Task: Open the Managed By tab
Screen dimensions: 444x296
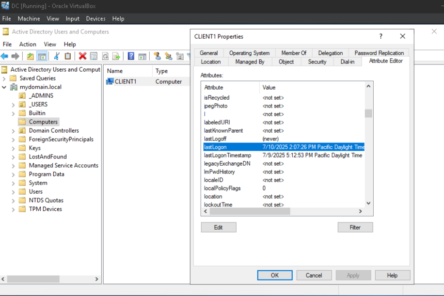Action: 250,62
